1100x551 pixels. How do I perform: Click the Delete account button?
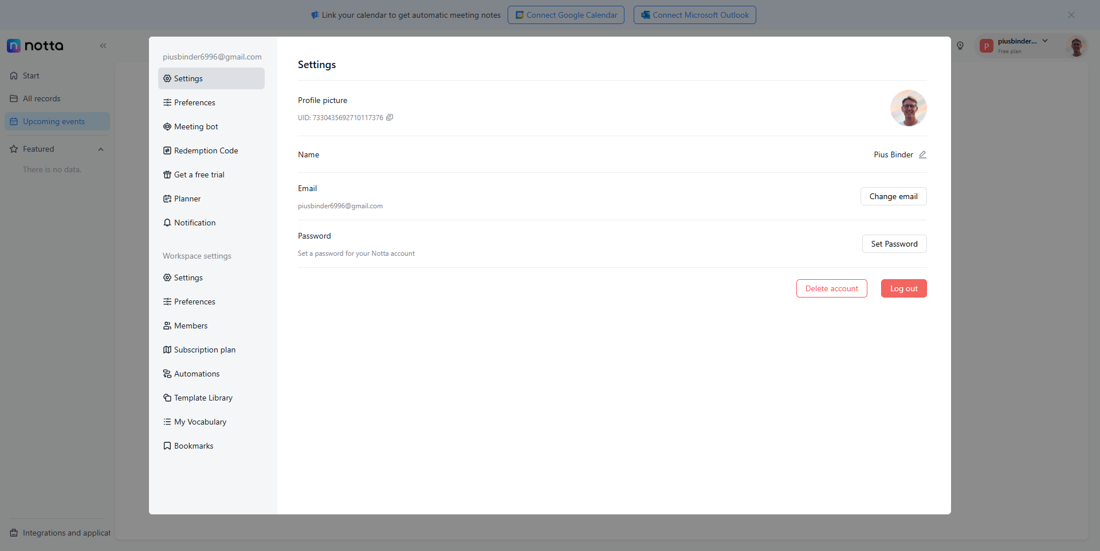click(831, 288)
